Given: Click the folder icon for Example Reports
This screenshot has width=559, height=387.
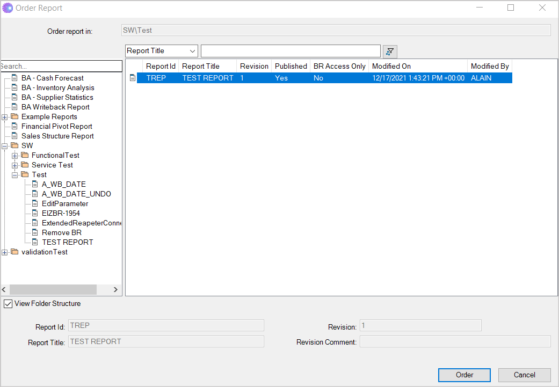Looking at the screenshot, I should (x=14, y=117).
